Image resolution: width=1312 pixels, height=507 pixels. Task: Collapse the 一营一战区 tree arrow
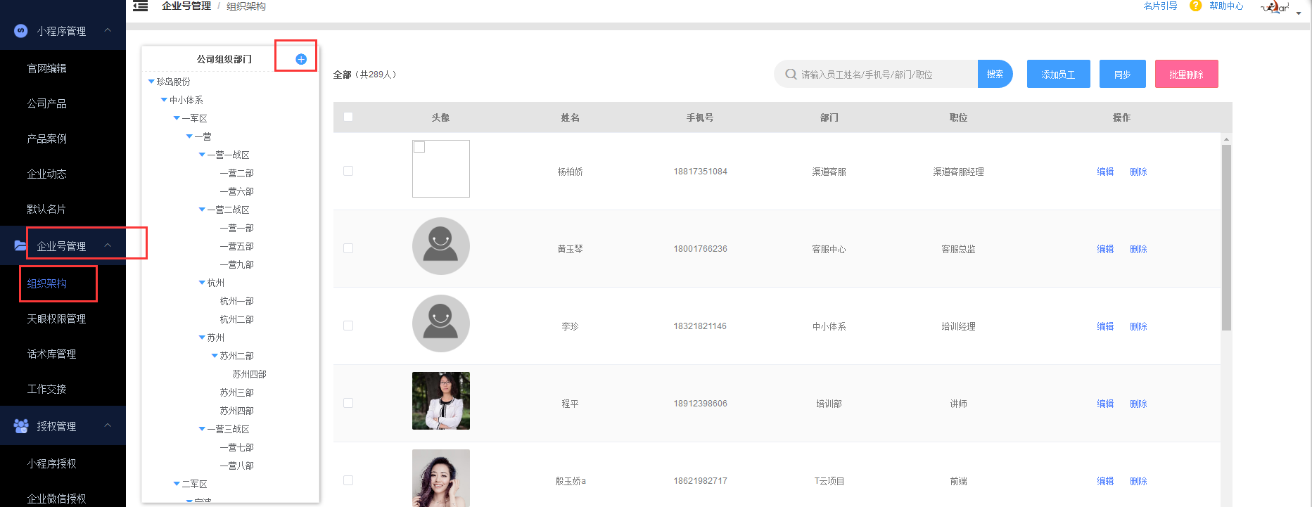click(202, 155)
